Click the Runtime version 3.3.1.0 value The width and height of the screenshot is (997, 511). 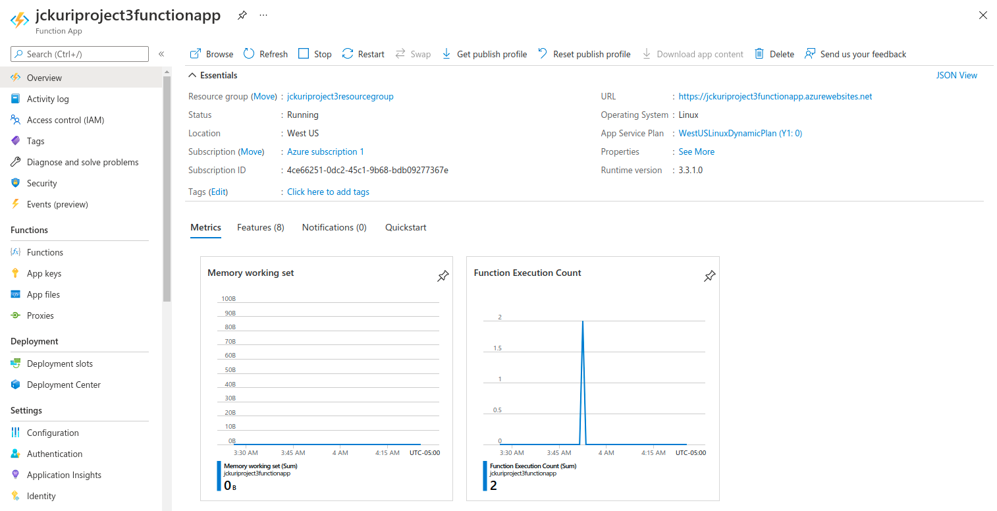click(691, 170)
